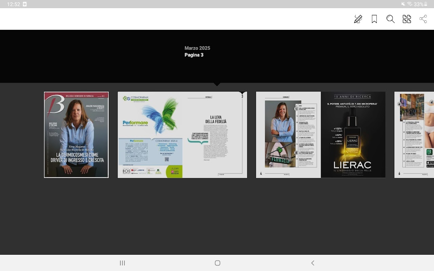Tap the muted sound status icon
The width and height of the screenshot is (434, 271).
tap(403, 4)
